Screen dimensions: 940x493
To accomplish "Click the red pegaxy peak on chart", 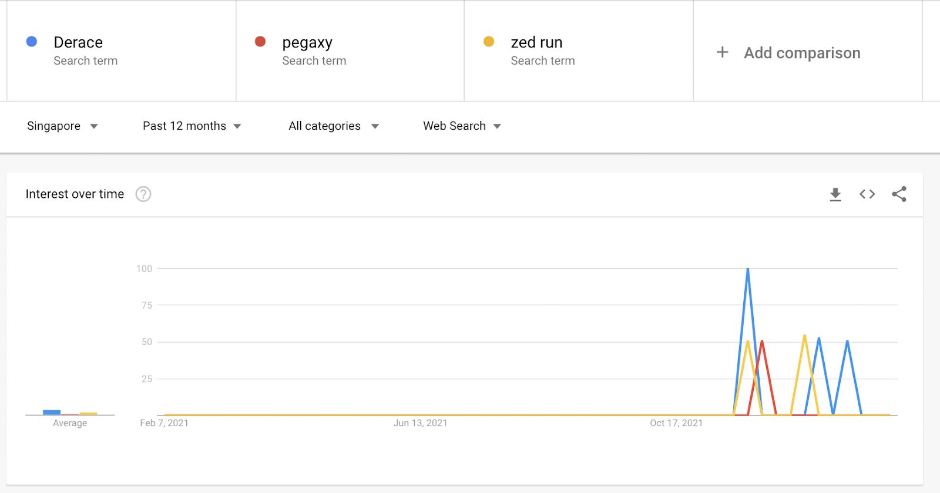I will click(762, 342).
